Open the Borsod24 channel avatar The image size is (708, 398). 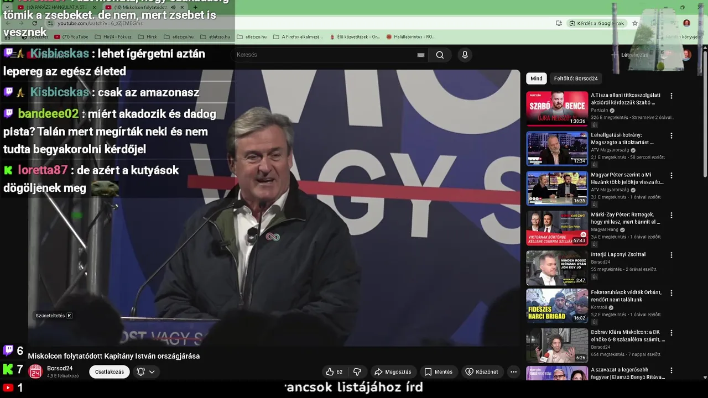coord(35,371)
